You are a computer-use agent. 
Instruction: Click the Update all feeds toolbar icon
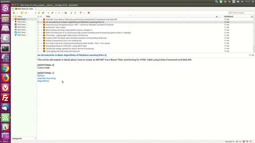pyautogui.click(x=26, y=13)
